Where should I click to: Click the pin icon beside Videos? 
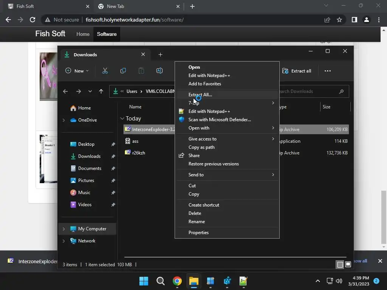(113, 205)
